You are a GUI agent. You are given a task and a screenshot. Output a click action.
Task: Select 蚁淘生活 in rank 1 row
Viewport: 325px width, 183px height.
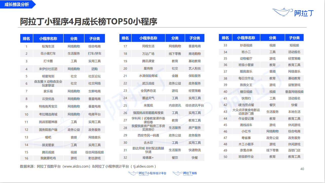[x=48, y=46]
